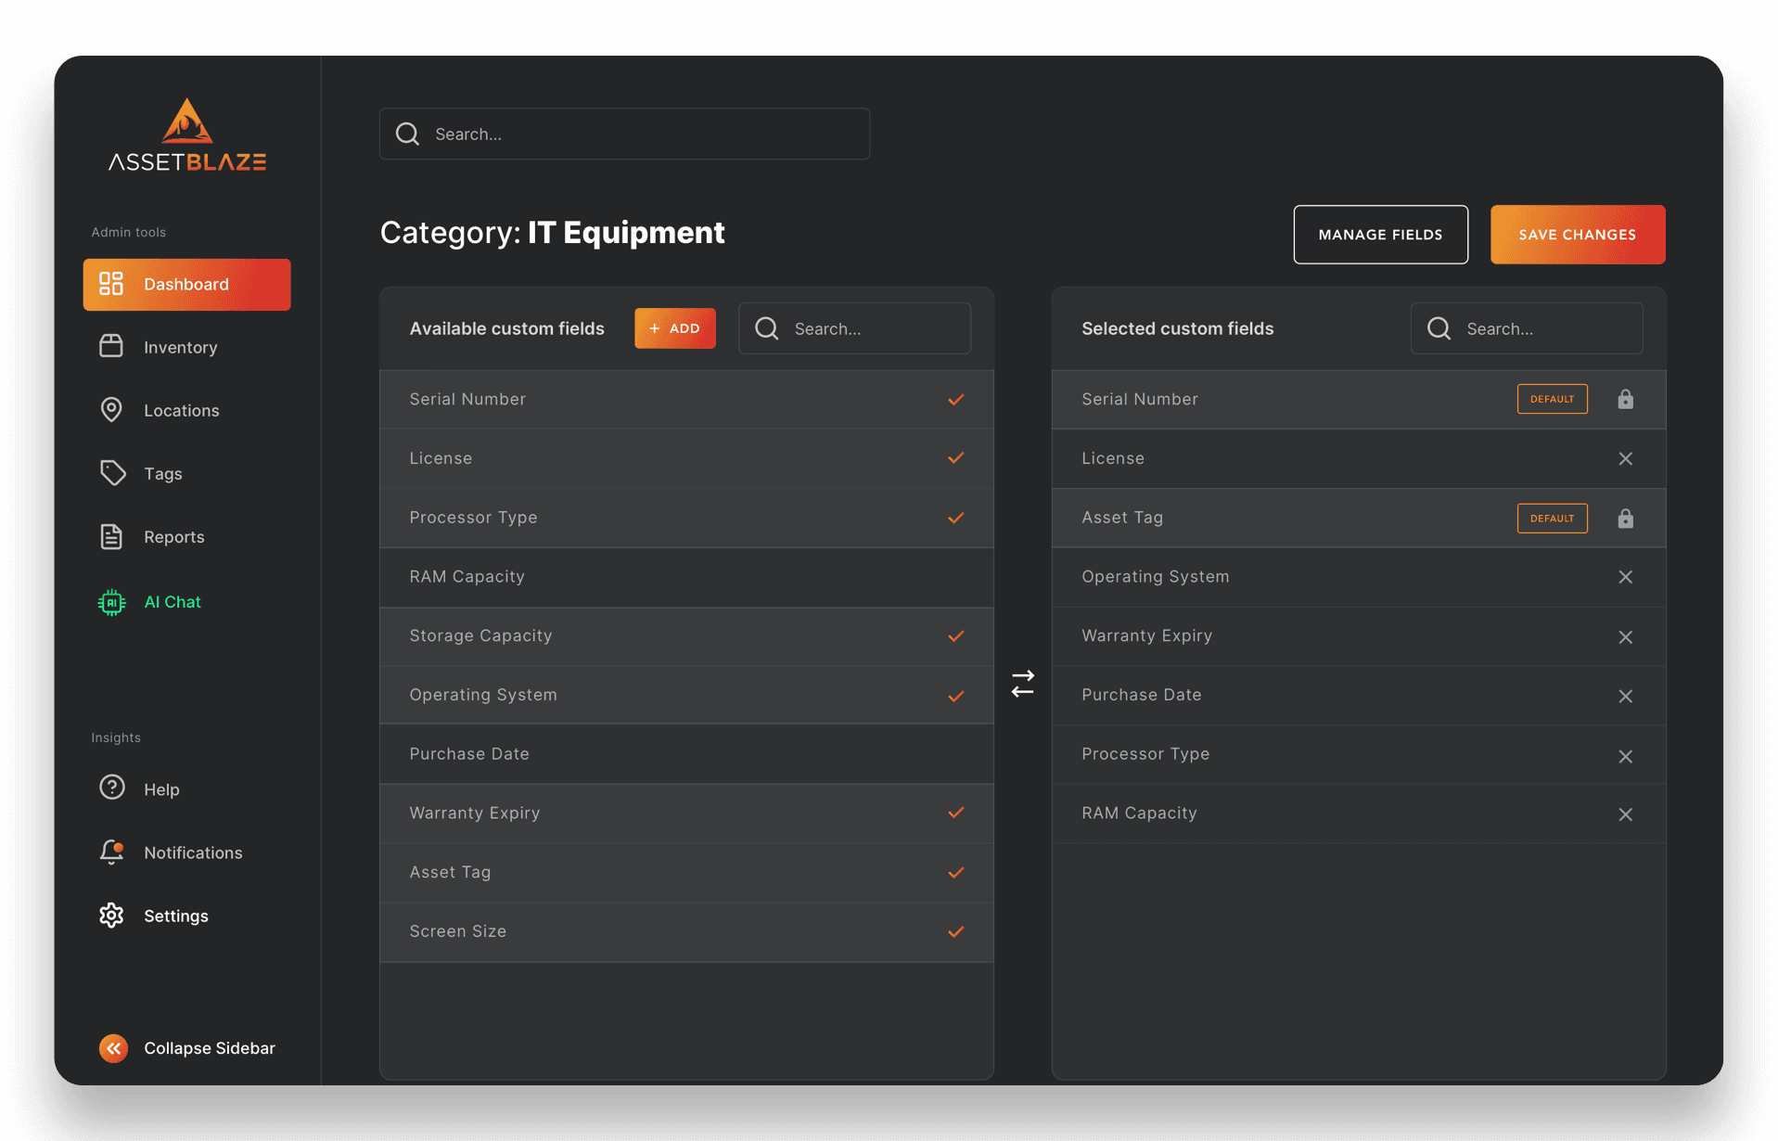Click the Category: IT Equipment heading
Image resolution: width=1778 pixels, height=1141 pixels.
coord(552,233)
